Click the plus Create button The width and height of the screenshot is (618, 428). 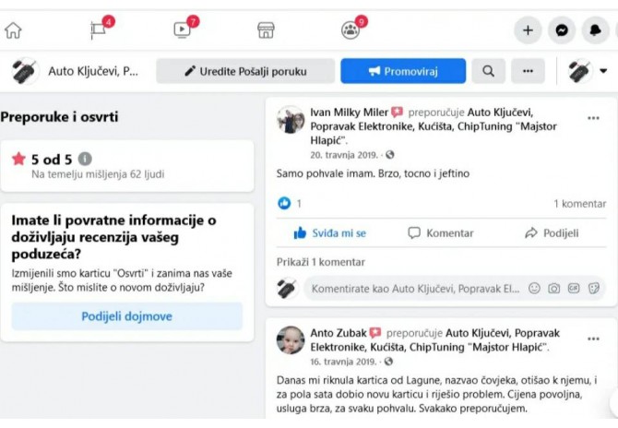tap(528, 30)
